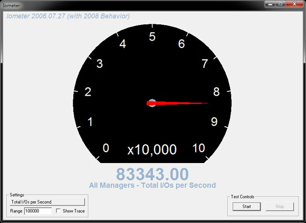Open the Total I/Os per Second selector

click(x=47, y=202)
